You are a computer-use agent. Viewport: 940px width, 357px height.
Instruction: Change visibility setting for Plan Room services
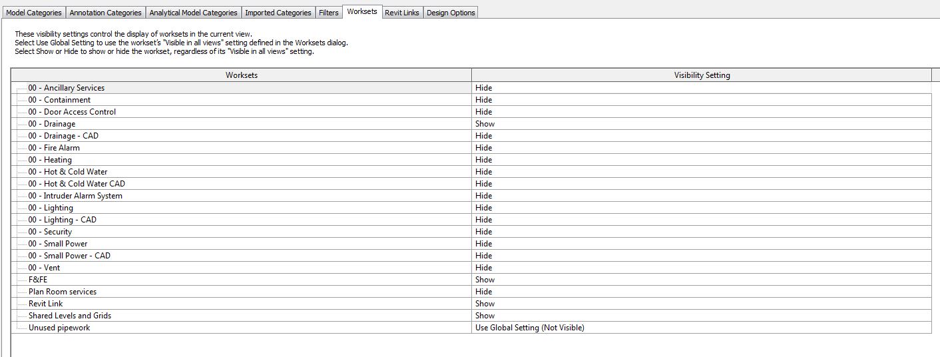pyautogui.click(x=701, y=292)
